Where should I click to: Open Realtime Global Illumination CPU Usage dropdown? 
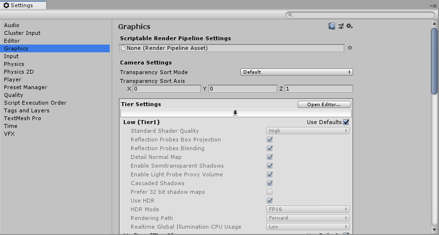coord(308,227)
